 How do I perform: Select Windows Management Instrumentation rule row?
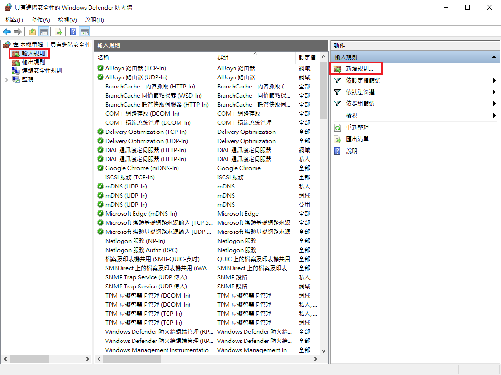tap(207, 350)
